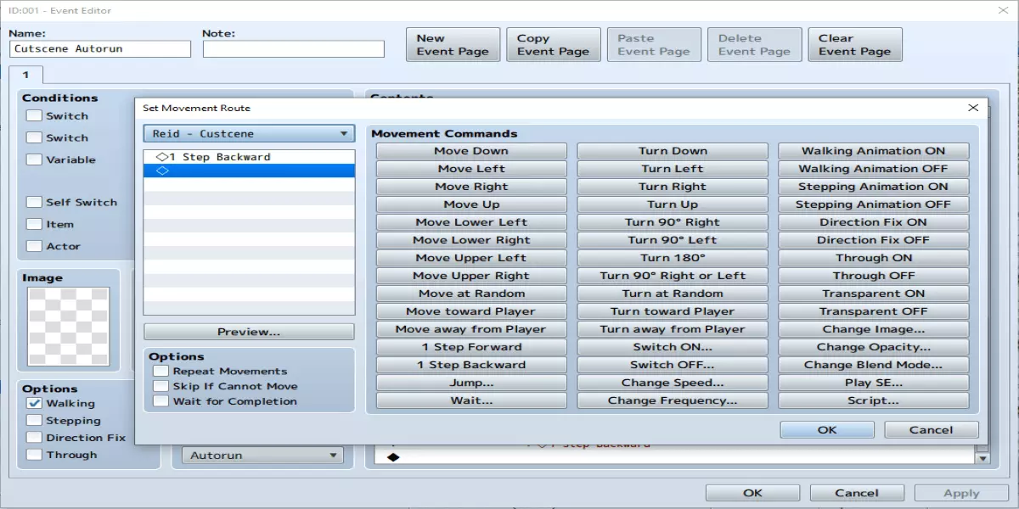Screen dimensions: 1019x509
Task: Uncheck the Walking option
Action: point(34,404)
